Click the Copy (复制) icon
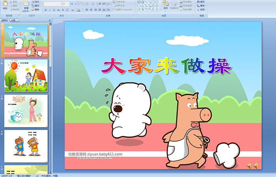 11,6
